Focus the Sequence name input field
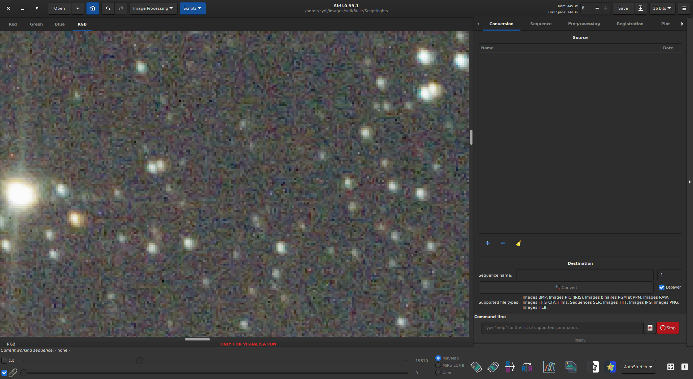The image size is (693, 379). (585, 275)
